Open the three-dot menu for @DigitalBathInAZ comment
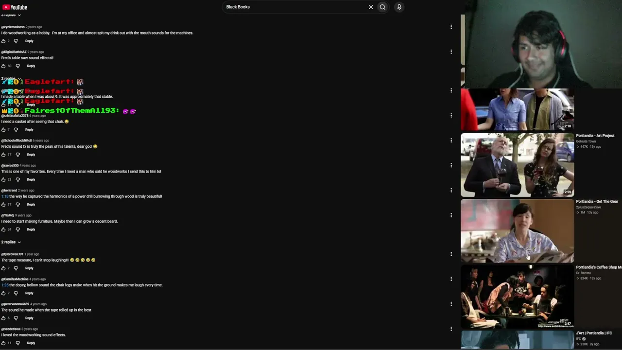Image resolution: width=622 pixels, height=350 pixels. point(451,52)
